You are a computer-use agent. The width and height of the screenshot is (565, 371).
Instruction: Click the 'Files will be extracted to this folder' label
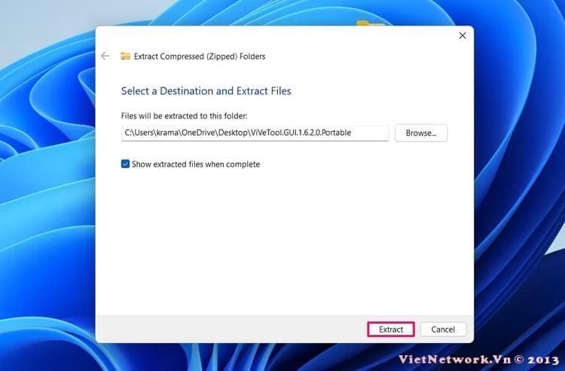(x=184, y=116)
